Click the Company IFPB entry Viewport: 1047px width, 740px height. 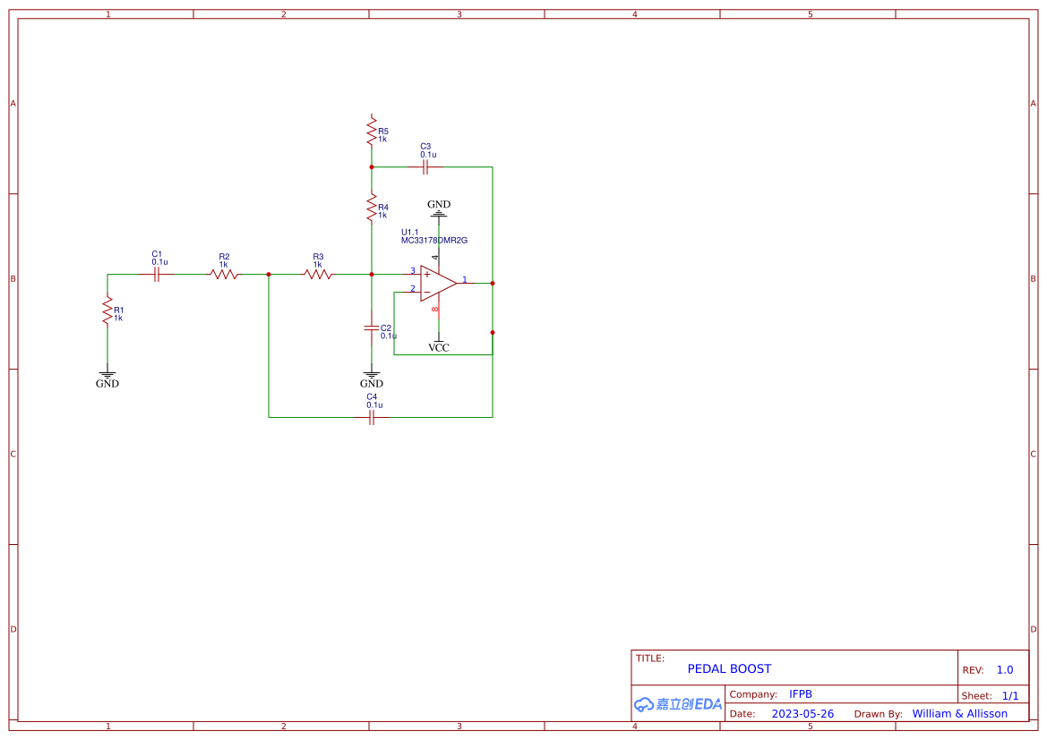click(802, 693)
